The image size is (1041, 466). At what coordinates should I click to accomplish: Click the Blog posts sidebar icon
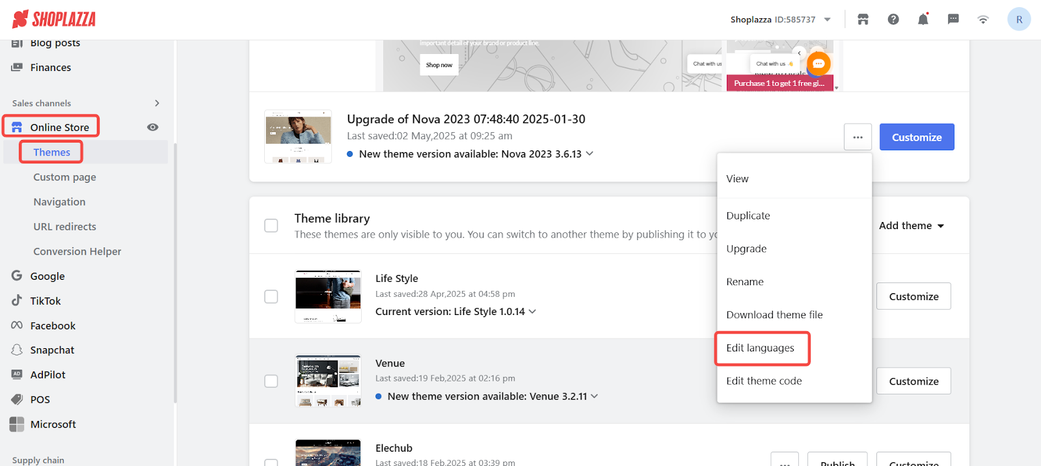[x=17, y=43]
